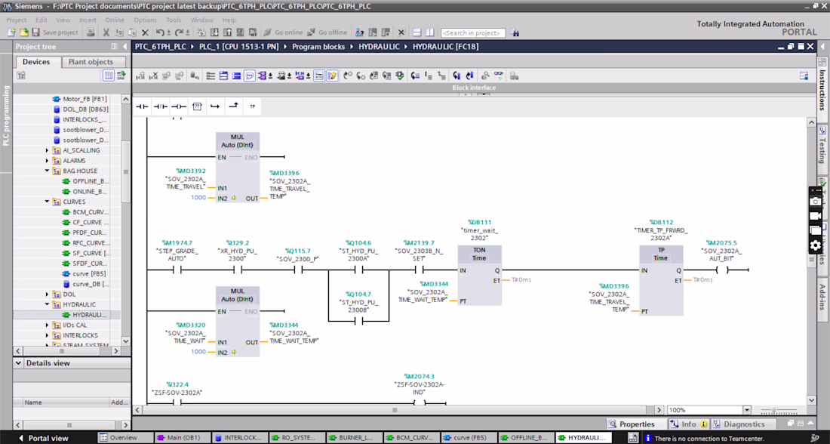
Task: Select the SOV_2302A_AUT_BIT output coil
Action: (x=723, y=270)
